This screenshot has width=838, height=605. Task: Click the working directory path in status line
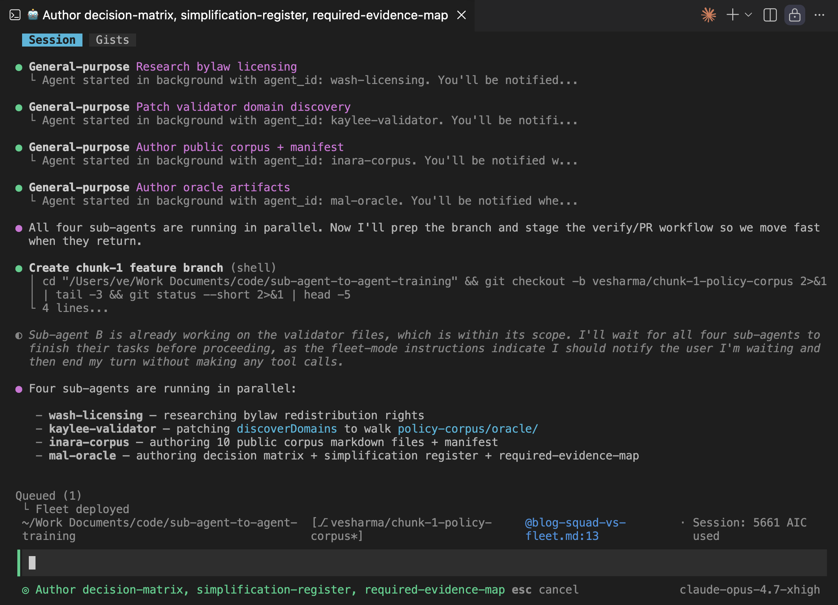pos(160,529)
